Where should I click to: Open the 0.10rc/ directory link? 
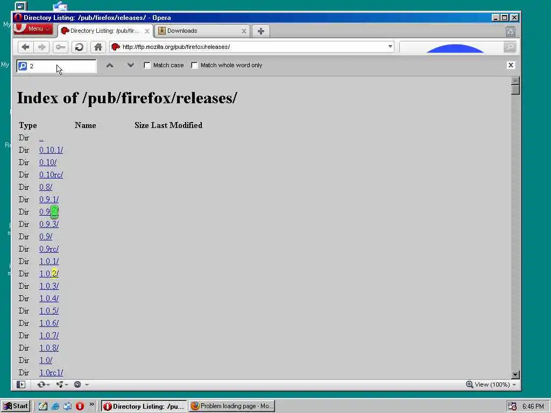click(51, 175)
